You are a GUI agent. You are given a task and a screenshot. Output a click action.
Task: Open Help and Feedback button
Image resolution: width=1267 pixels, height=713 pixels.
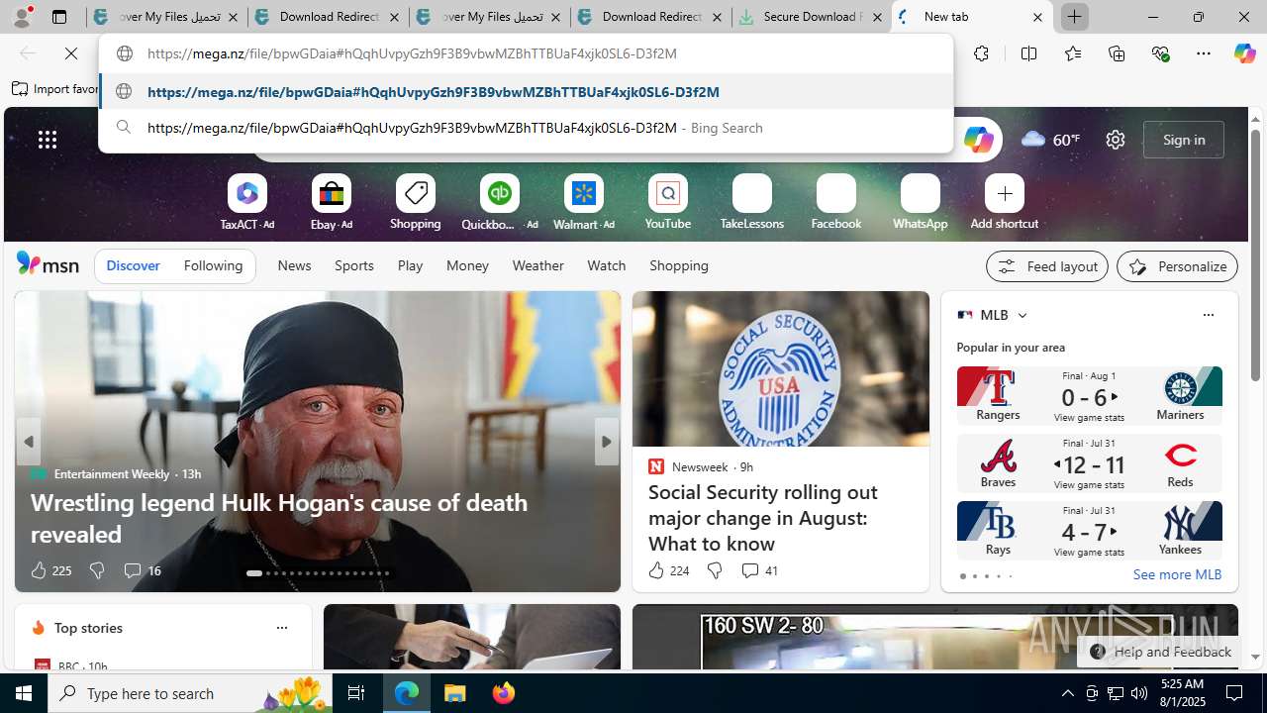click(1159, 652)
